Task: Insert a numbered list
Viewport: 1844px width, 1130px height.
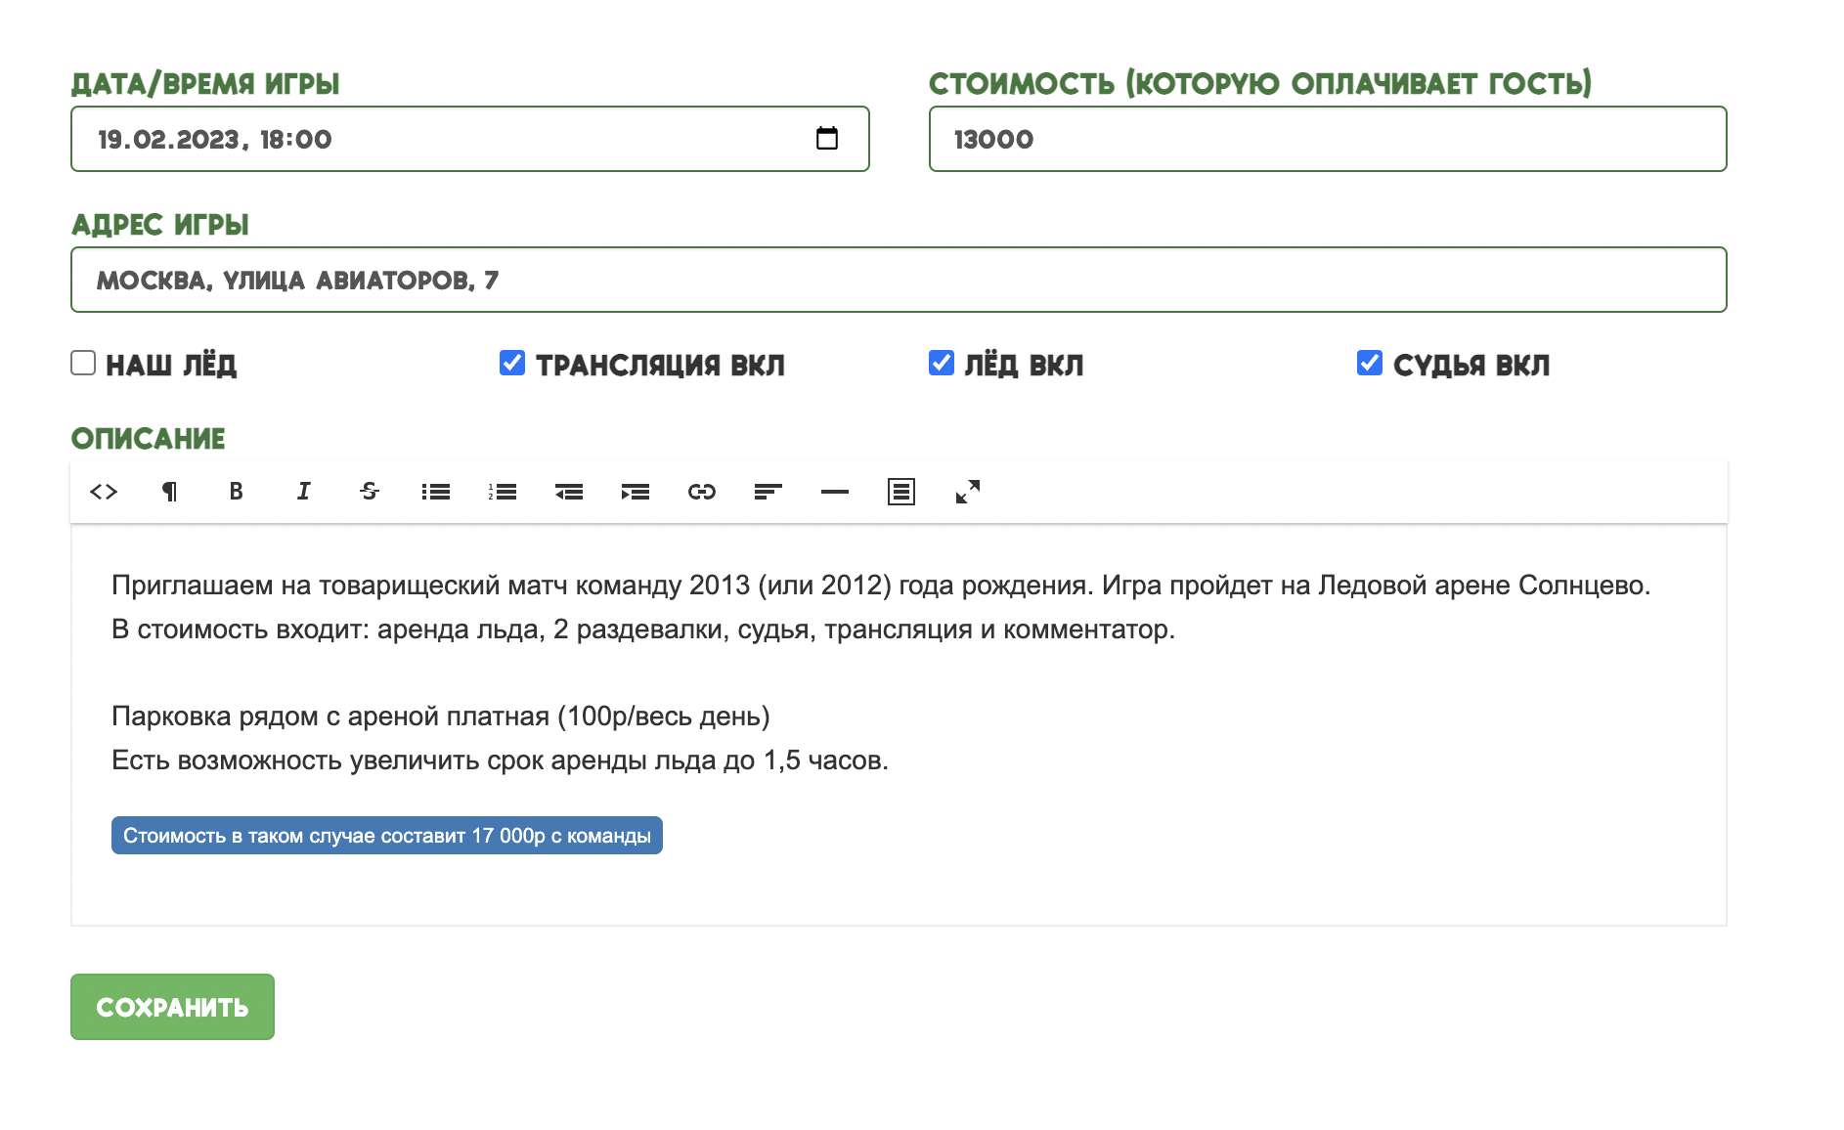Action: click(503, 492)
